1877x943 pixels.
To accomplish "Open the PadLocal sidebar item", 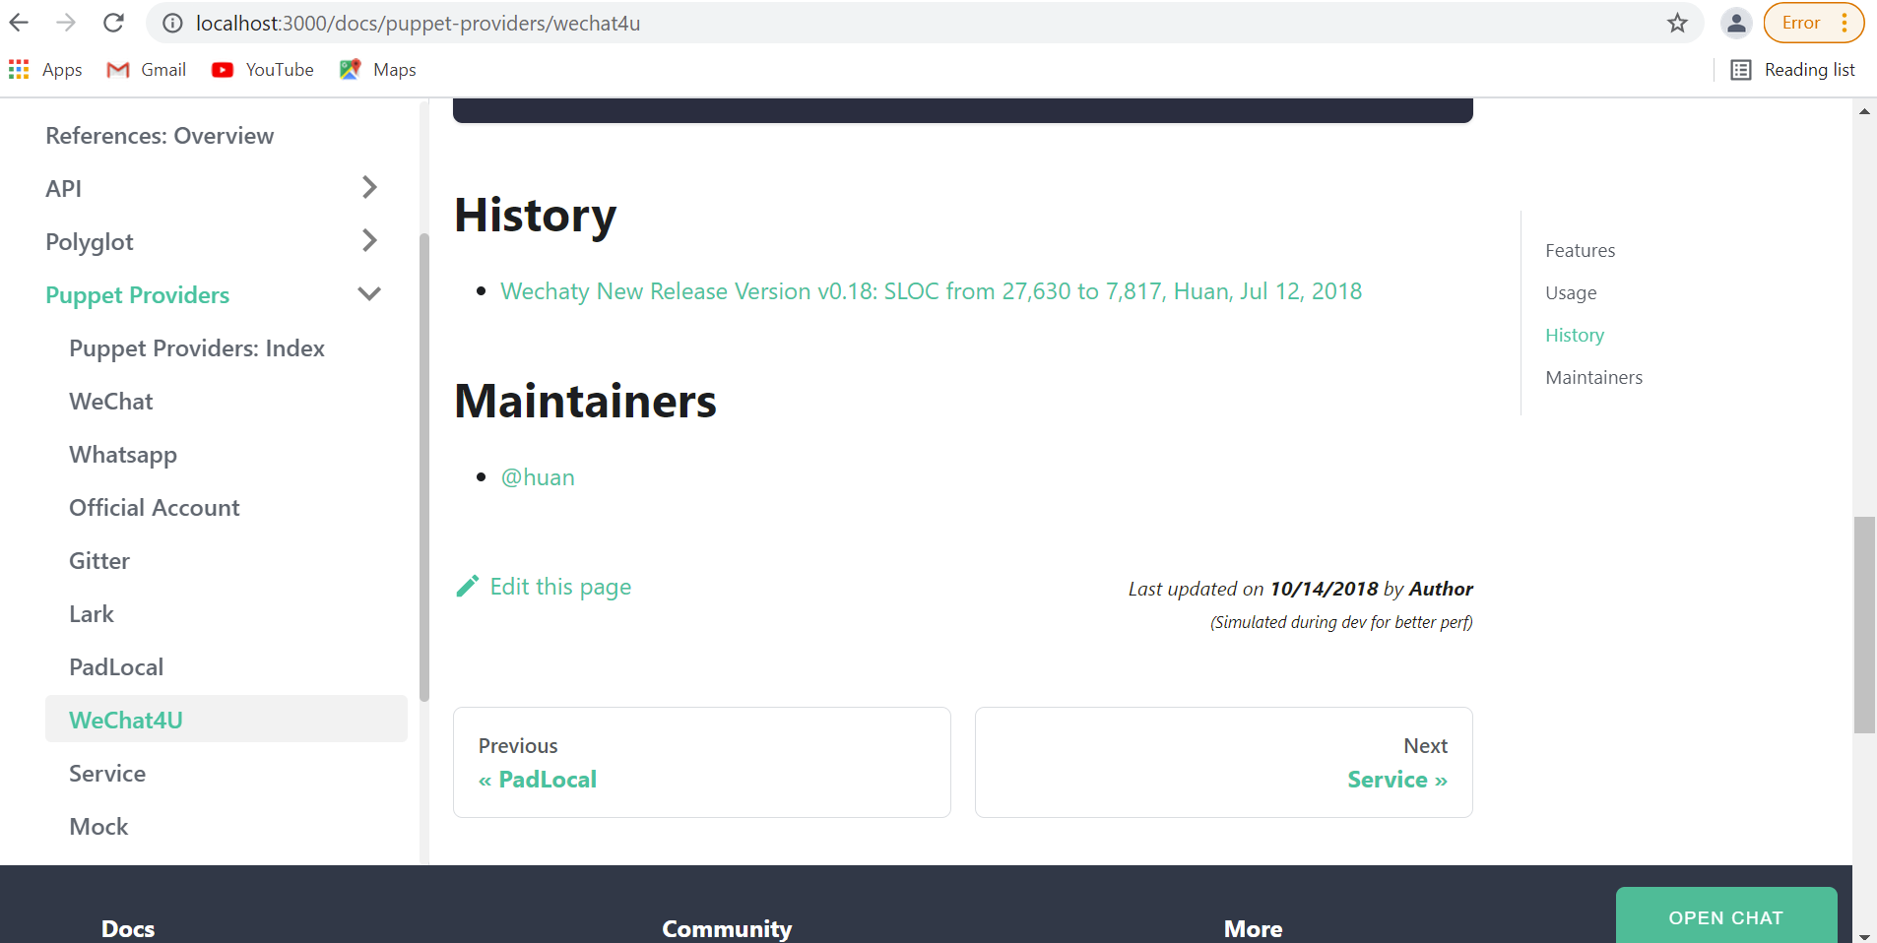I will click(x=116, y=667).
